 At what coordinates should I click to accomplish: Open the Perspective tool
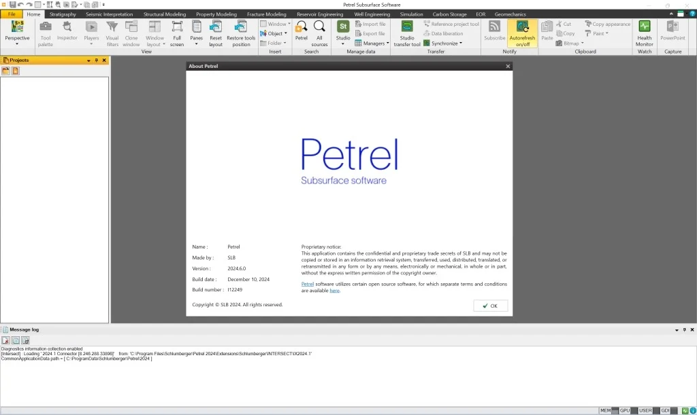[x=17, y=31]
